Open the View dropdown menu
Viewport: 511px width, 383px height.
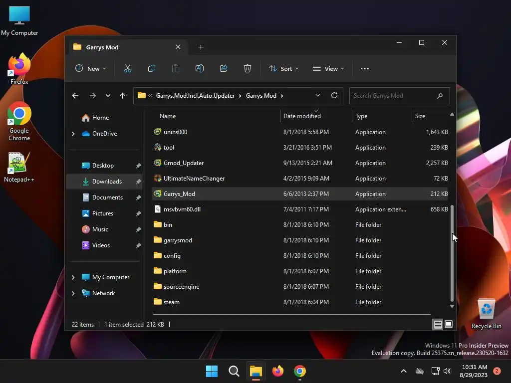click(x=328, y=69)
